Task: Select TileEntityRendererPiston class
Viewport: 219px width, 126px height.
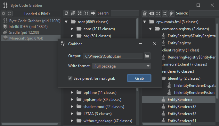Action: [194, 93]
